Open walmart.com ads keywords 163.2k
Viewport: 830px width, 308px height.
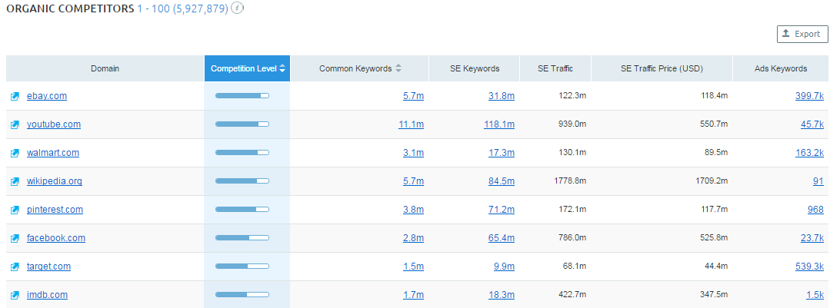point(809,153)
